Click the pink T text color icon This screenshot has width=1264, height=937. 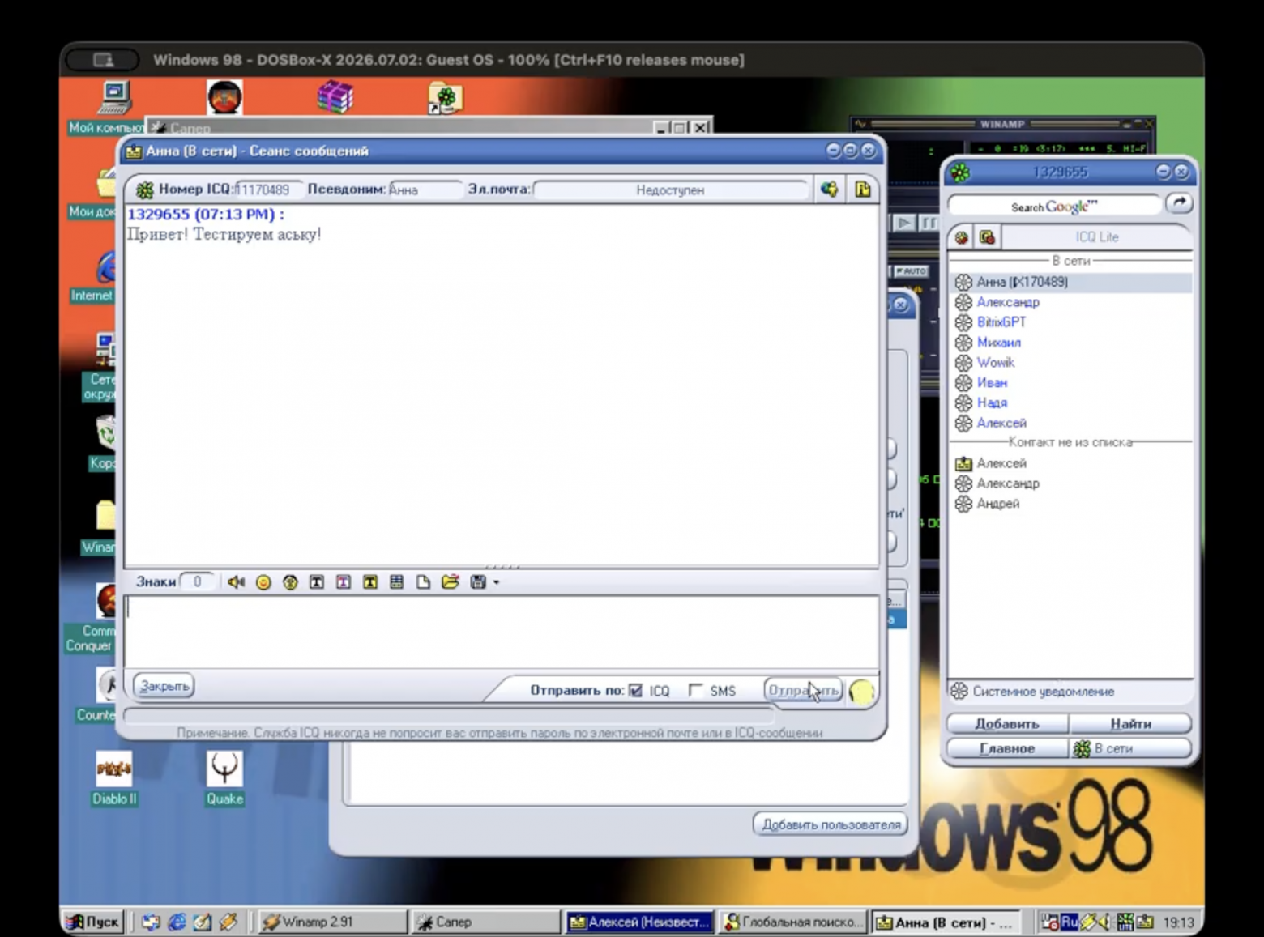click(344, 582)
